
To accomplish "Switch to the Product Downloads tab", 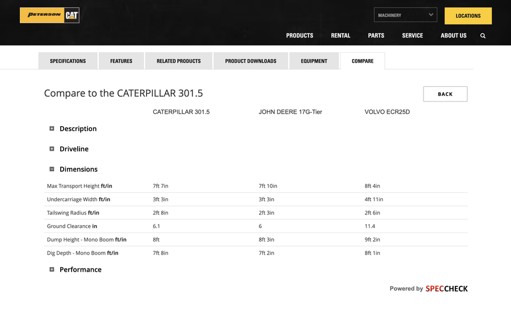I will 250,61.
